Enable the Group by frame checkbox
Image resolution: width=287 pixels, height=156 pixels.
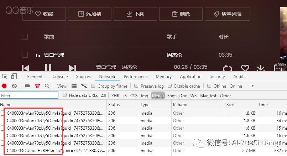(93, 86)
